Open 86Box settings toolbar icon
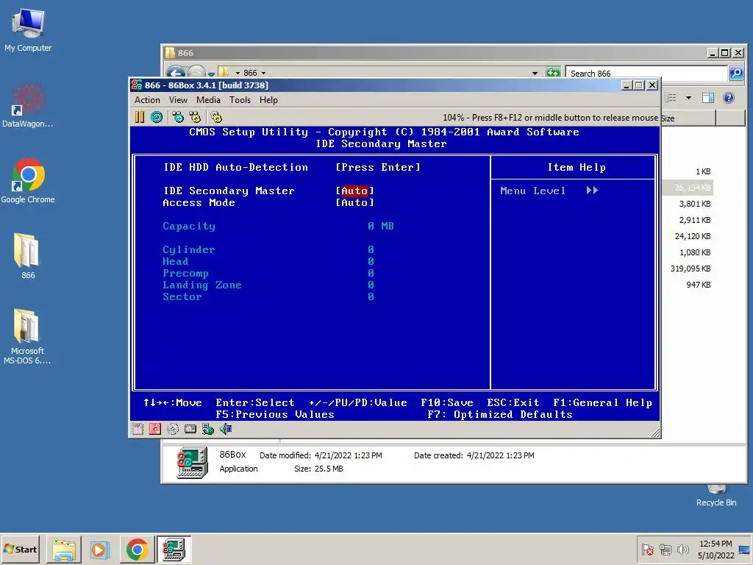753x565 pixels. click(217, 117)
